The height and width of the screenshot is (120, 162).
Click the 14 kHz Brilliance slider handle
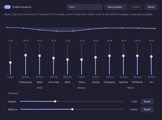(x=137, y=56)
